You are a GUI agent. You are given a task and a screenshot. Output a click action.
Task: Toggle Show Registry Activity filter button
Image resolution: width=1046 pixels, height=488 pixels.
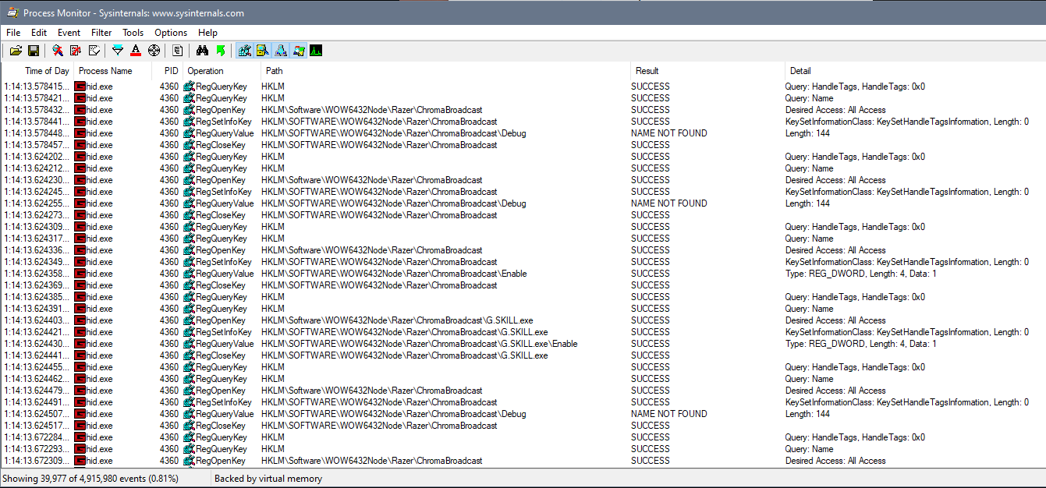coord(244,50)
